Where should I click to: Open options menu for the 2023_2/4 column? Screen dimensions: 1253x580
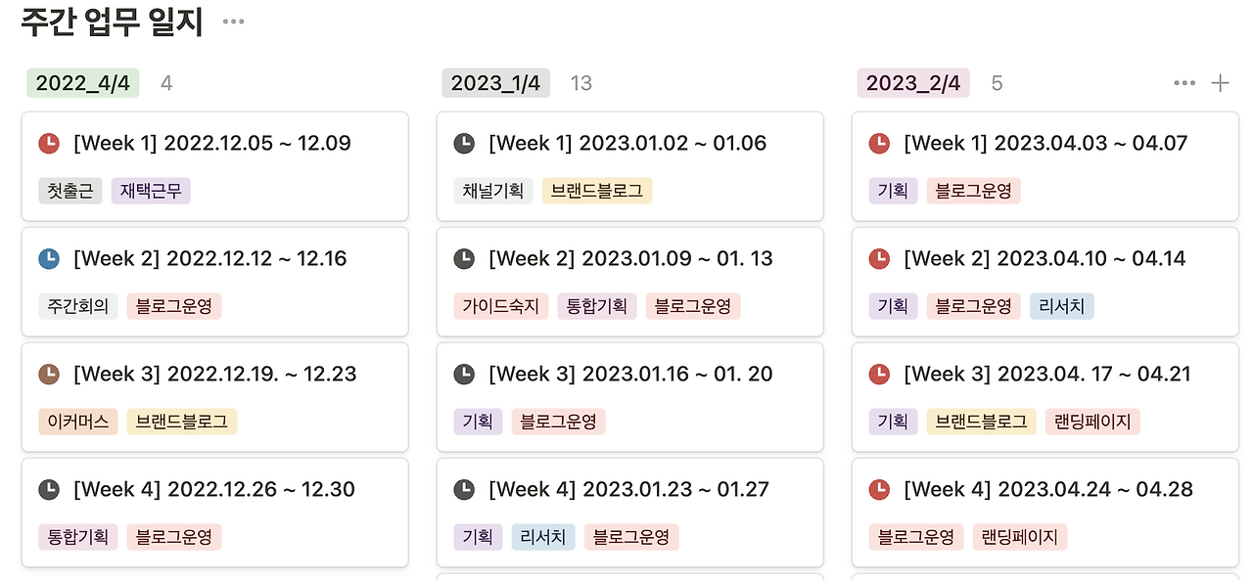click(x=1183, y=83)
